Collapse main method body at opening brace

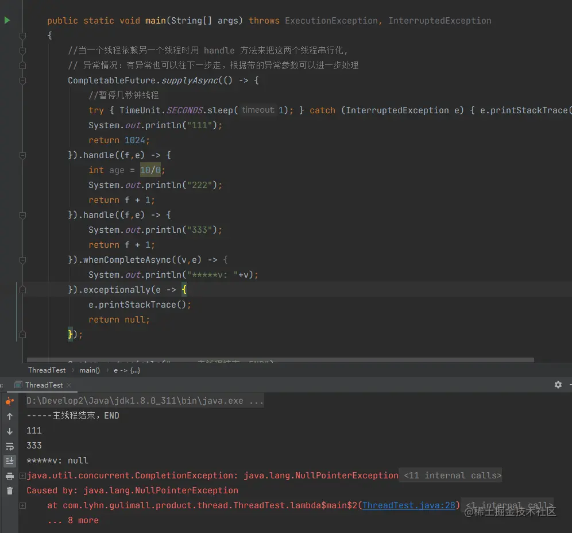pos(22,36)
